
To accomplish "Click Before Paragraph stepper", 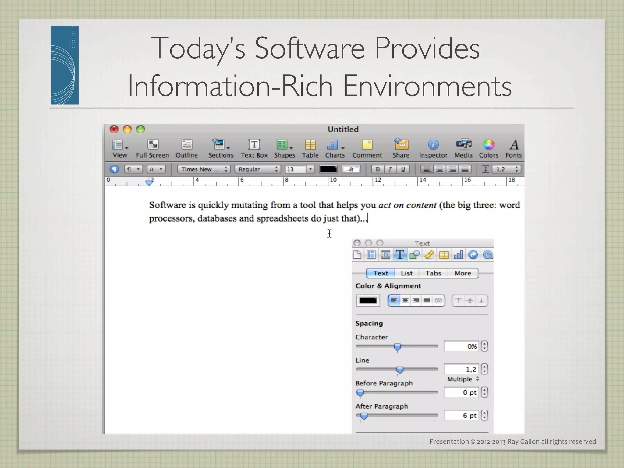I will click(484, 392).
